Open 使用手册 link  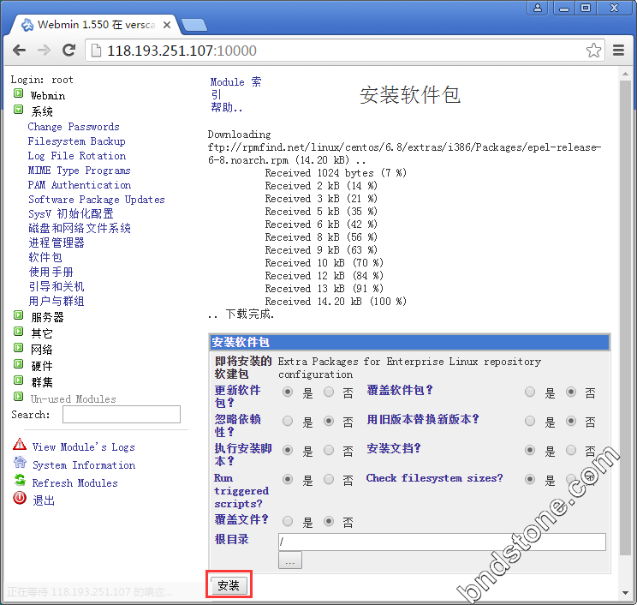coord(51,272)
